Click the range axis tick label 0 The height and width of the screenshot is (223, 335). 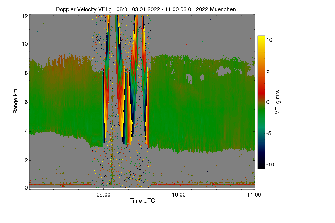(26, 188)
